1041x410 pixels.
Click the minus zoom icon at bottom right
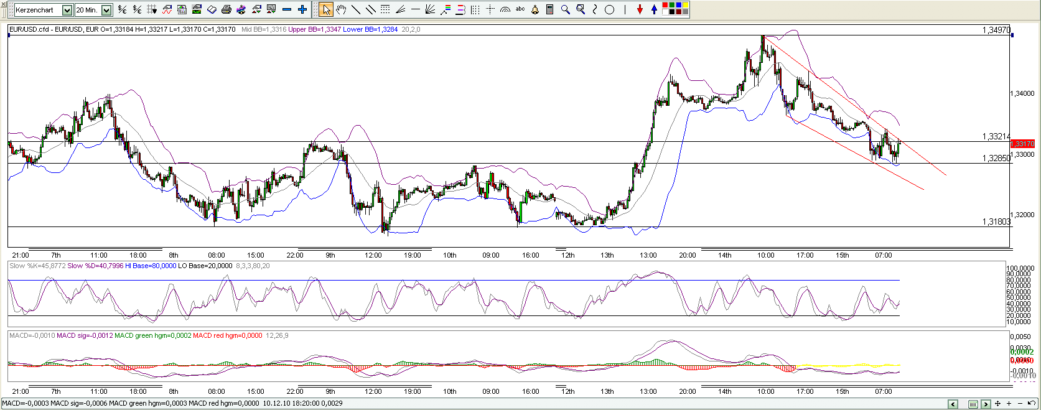click(x=1020, y=404)
